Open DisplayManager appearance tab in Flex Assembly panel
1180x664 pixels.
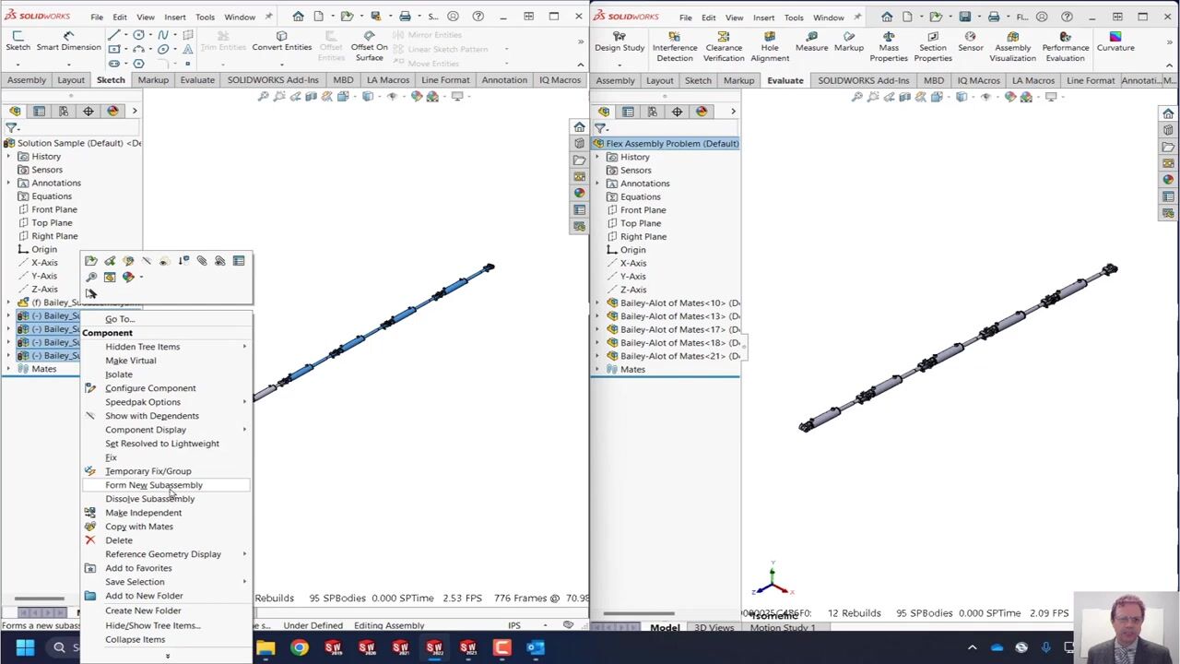click(x=702, y=112)
